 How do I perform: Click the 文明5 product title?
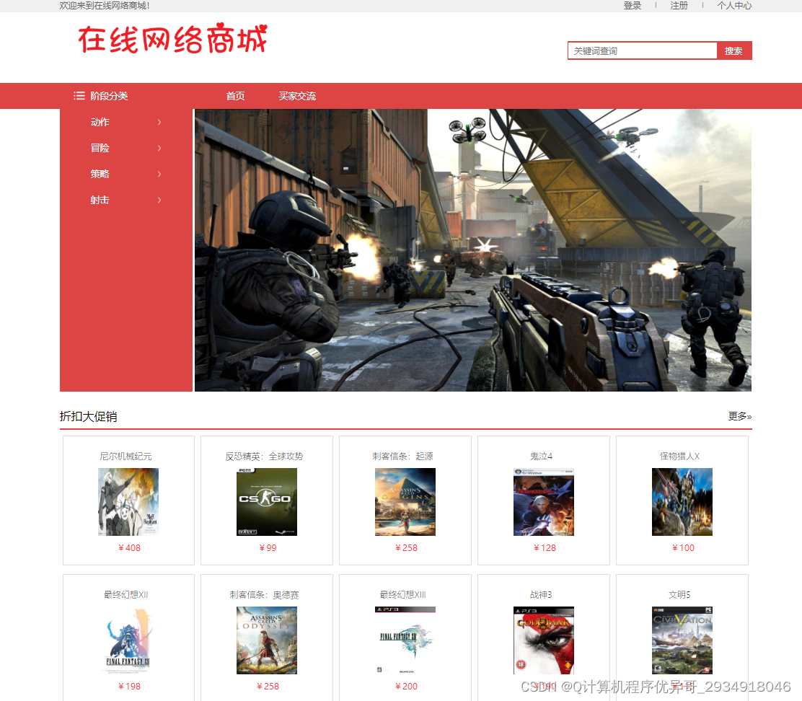pos(680,595)
